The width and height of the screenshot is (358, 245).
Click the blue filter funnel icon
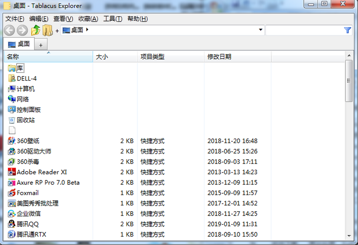[347, 30]
